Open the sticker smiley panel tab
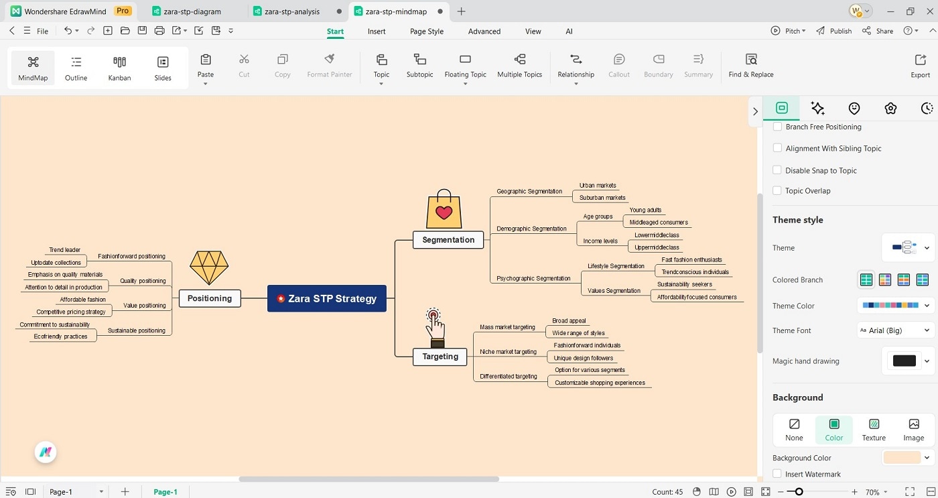Image resolution: width=938 pixels, height=498 pixels. [854, 109]
